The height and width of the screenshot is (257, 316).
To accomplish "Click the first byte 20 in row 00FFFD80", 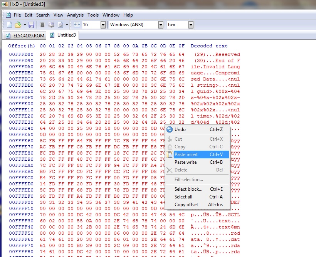I will 43,54.
